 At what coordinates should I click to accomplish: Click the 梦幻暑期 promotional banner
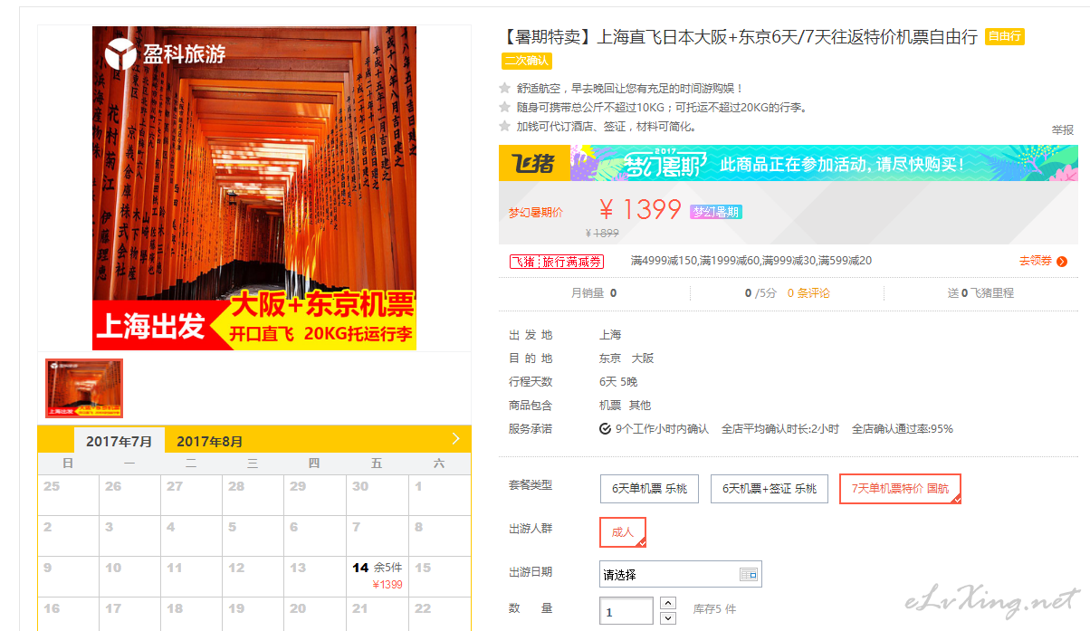click(788, 163)
